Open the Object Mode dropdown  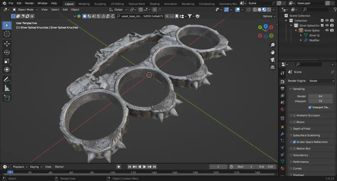tap(25, 10)
